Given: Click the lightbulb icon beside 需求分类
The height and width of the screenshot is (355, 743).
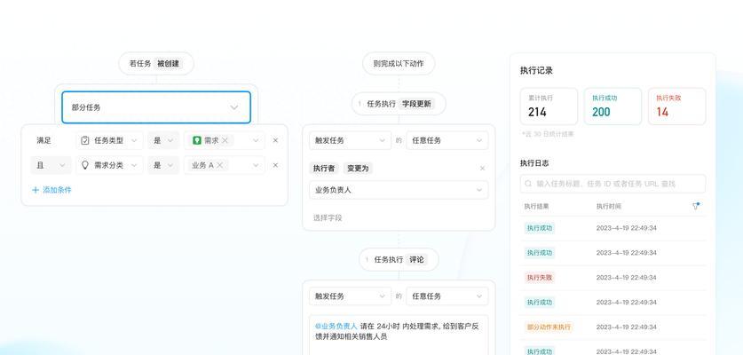Looking at the screenshot, I should [85, 165].
